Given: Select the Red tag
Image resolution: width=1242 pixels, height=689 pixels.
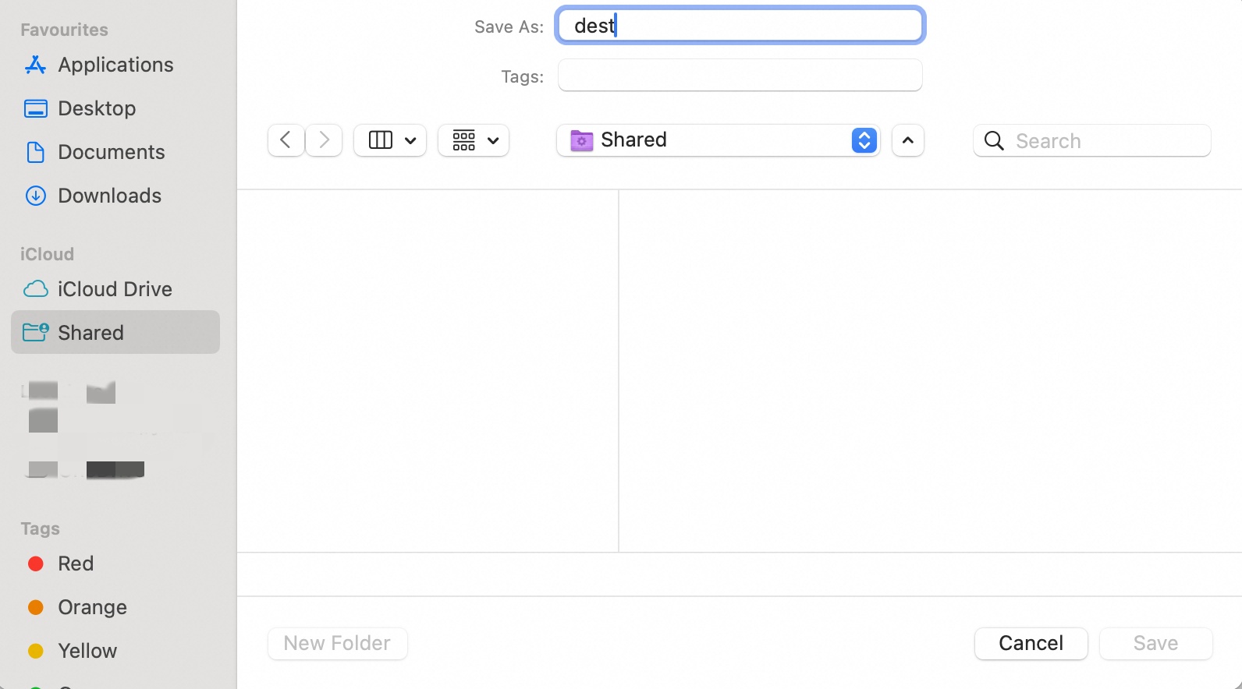Looking at the screenshot, I should click(75, 564).
